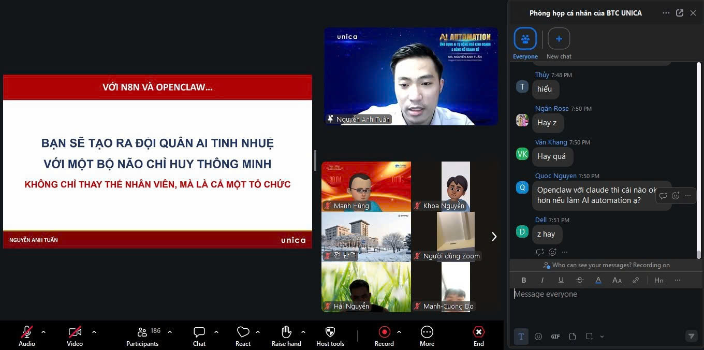Open the emoji picker in chat composer

(x=538, y=337)
